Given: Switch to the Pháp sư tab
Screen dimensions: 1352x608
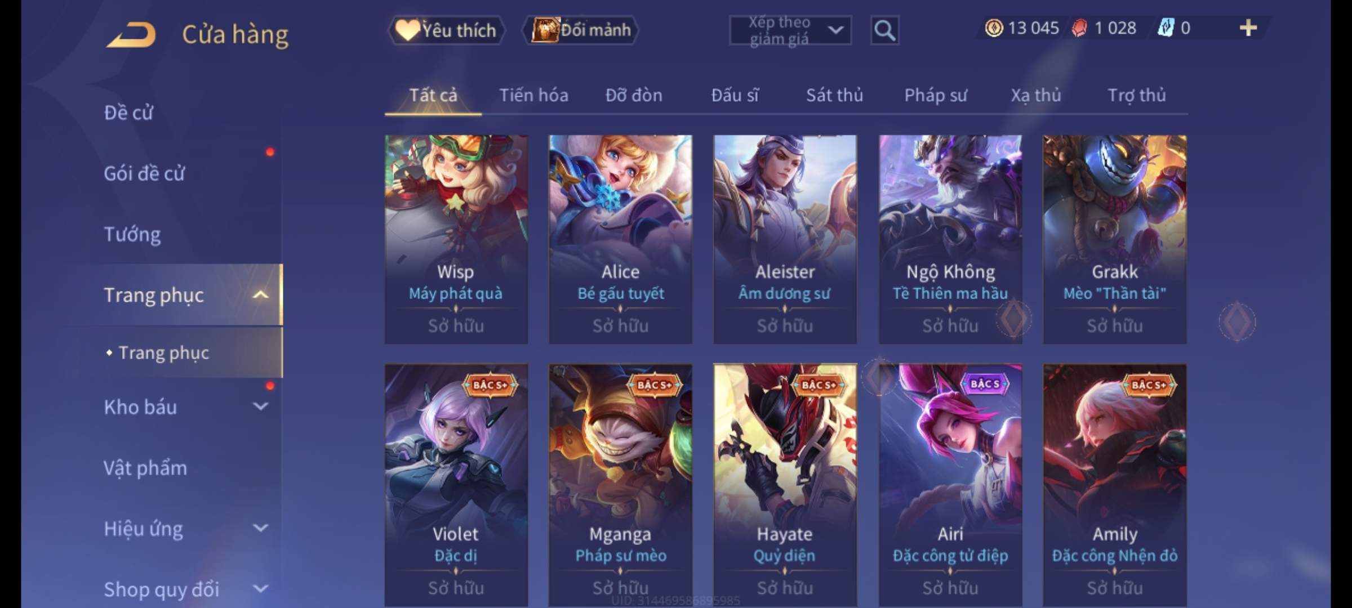Looking at the screenshot, I should pos(936,95).
